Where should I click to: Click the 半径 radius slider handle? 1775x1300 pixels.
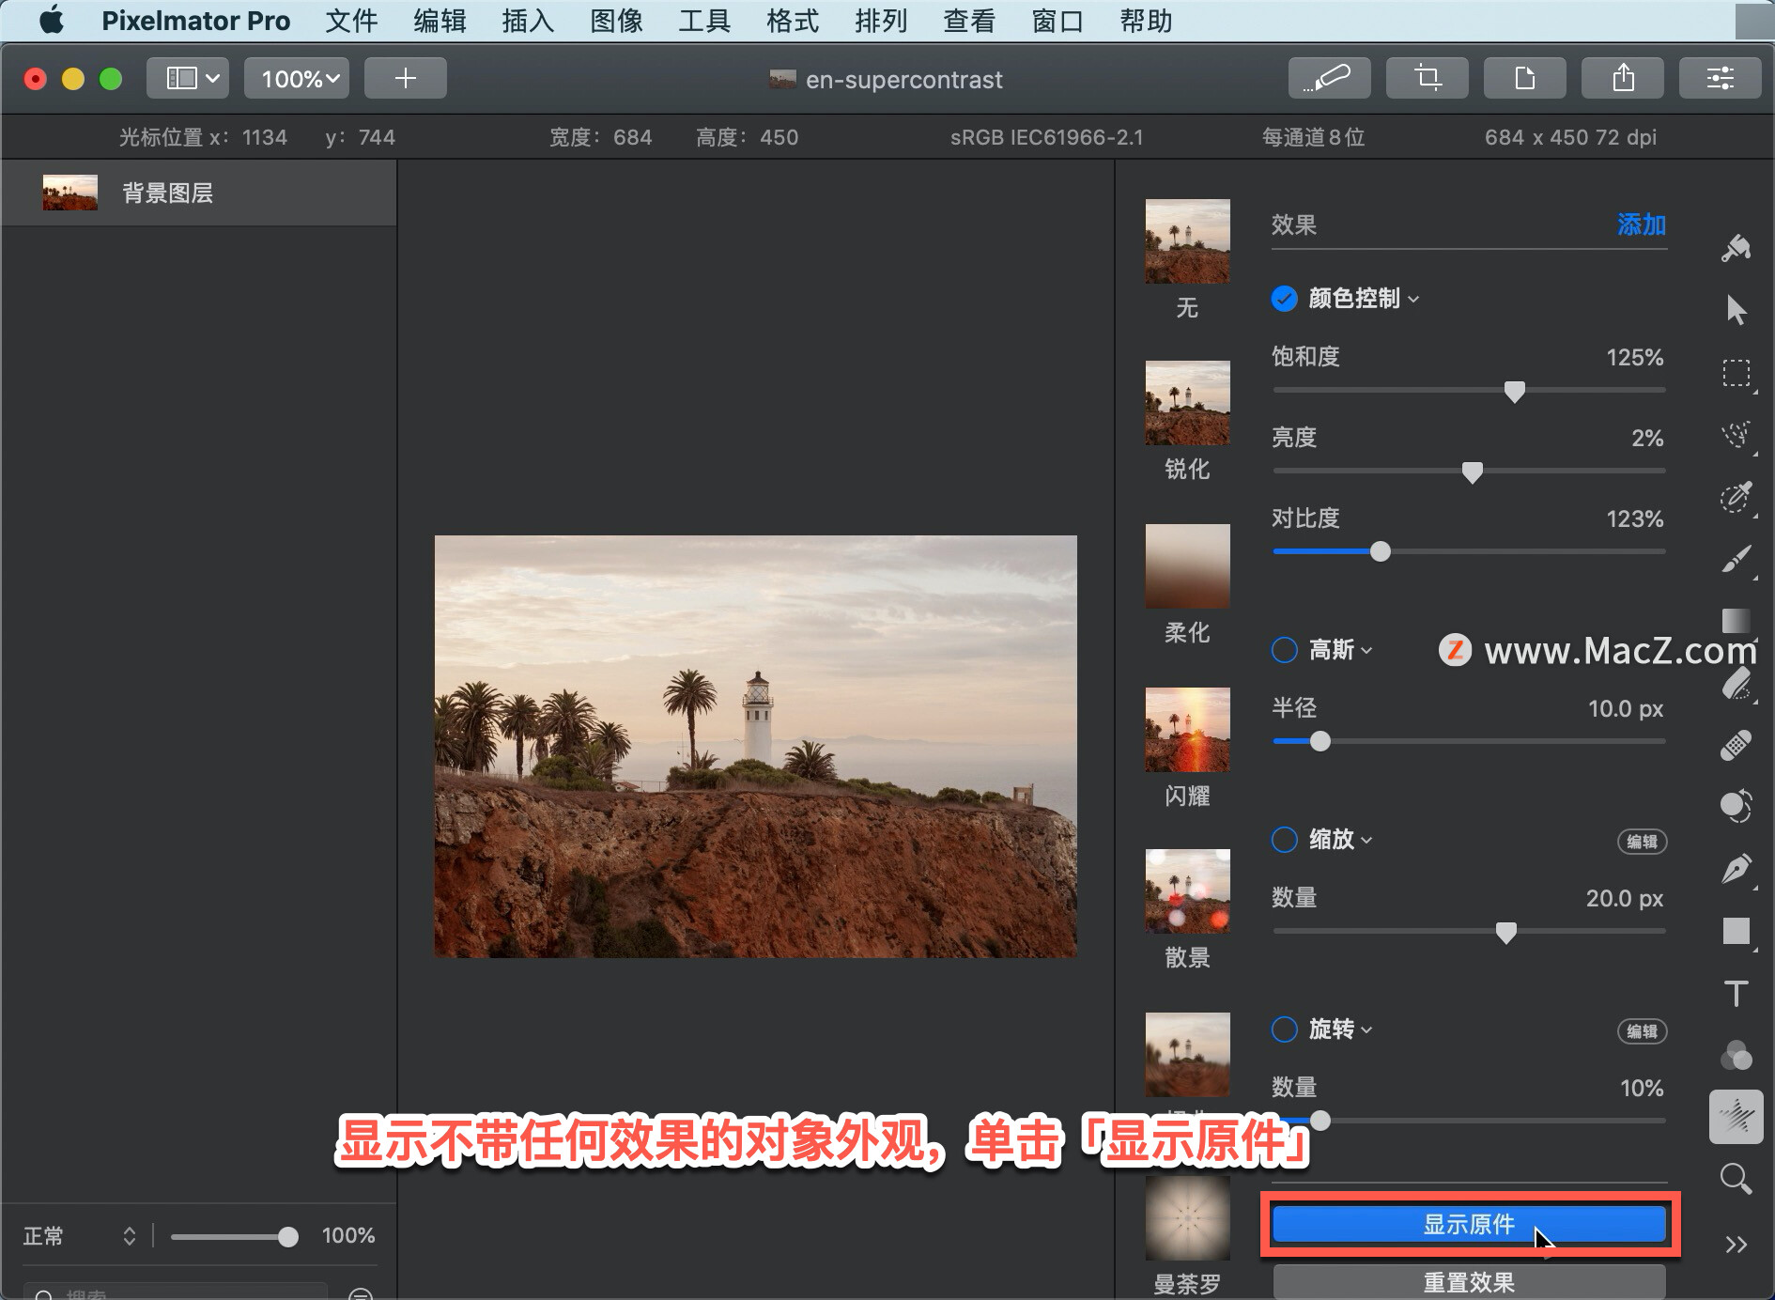pos(1320,741)
